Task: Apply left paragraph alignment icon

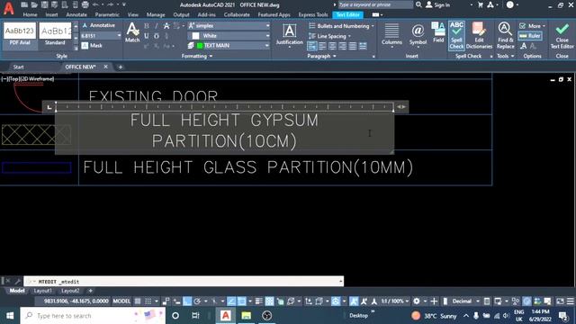Action: point(322,46)
